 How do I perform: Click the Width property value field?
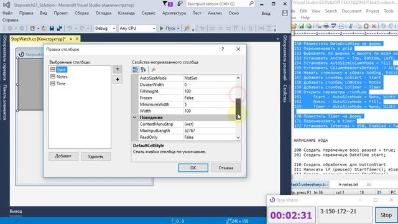pyautogui.click(x=210, y=111)
